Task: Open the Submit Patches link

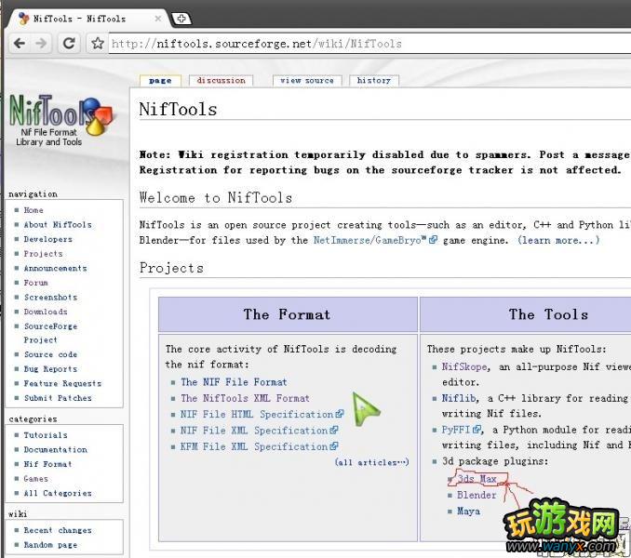Action: tap(58, 398)
